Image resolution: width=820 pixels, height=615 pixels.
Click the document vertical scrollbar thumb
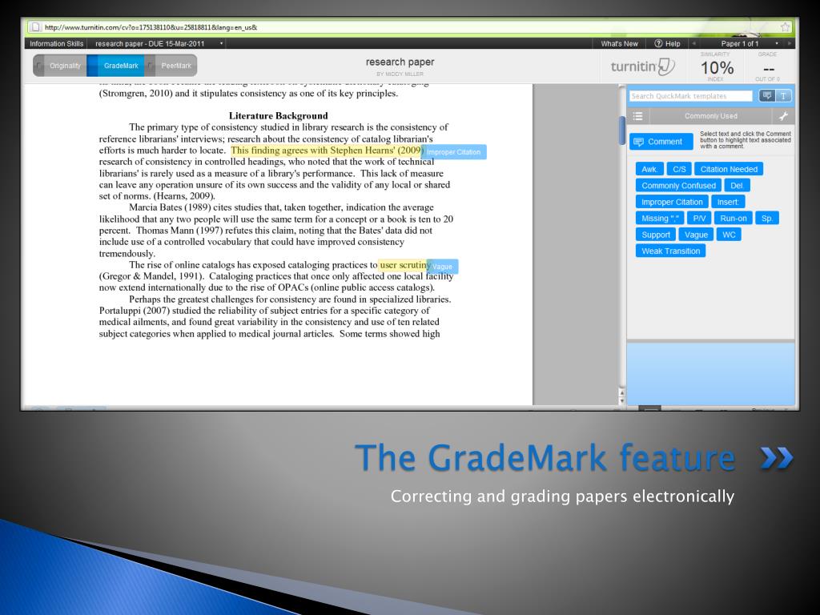(x=621, y=131)
